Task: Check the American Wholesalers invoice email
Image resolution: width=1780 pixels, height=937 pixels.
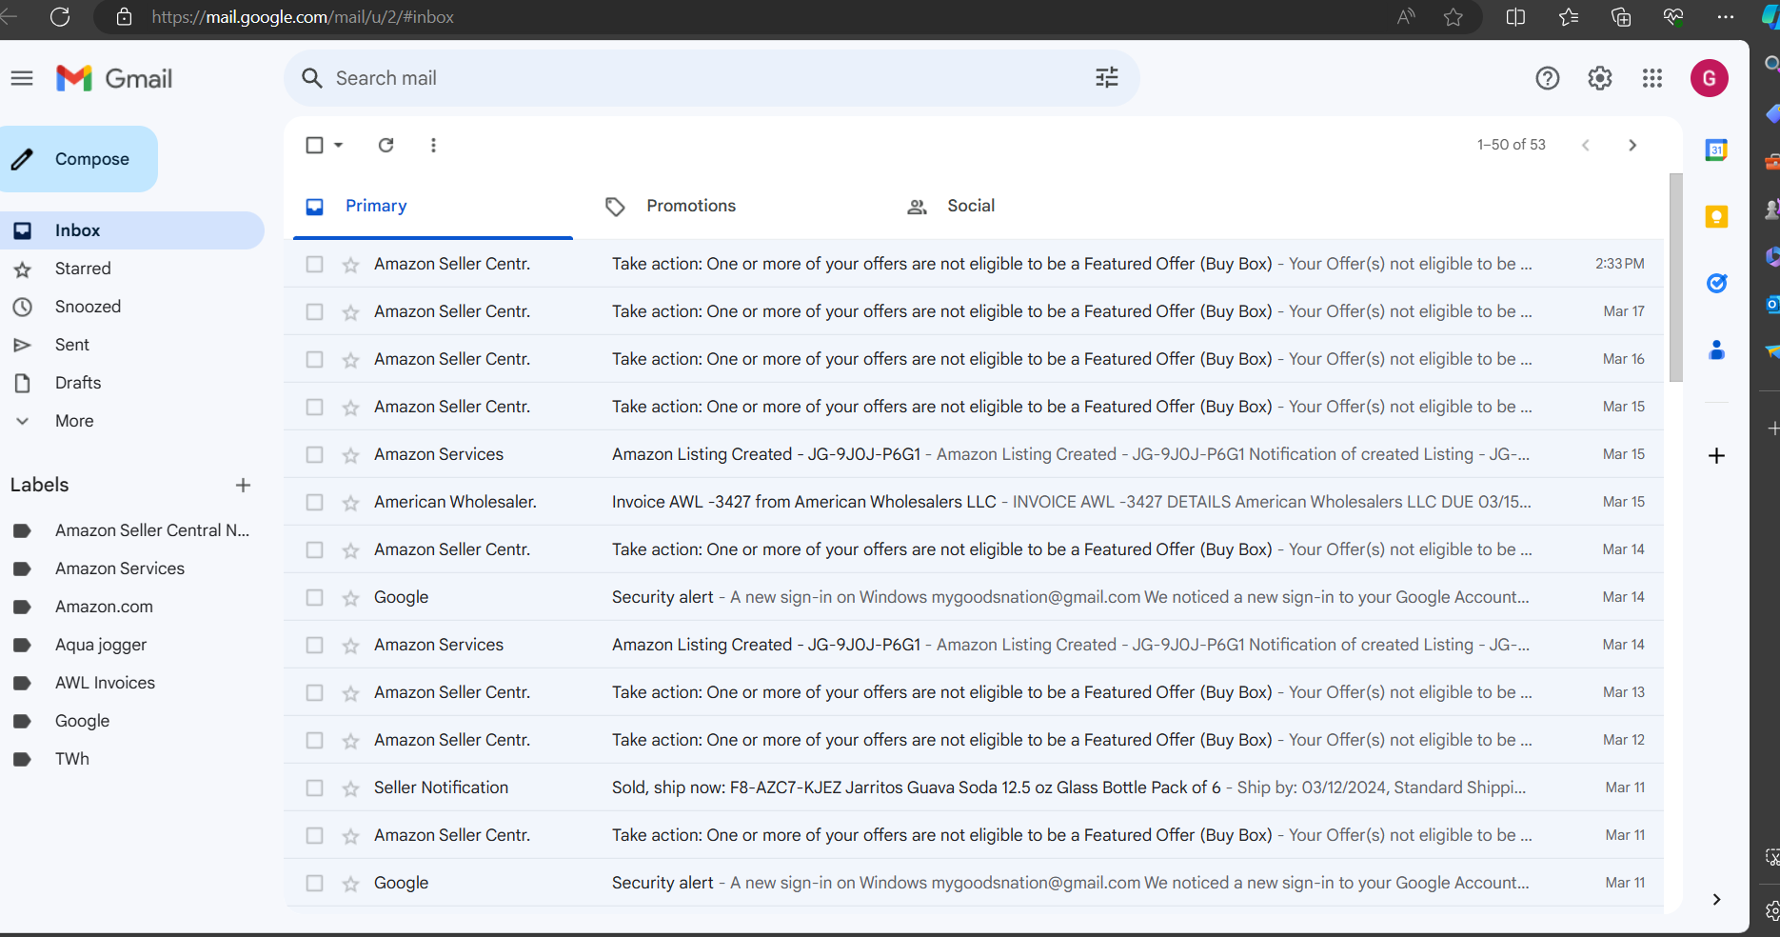Action: (x=314, y=502)
